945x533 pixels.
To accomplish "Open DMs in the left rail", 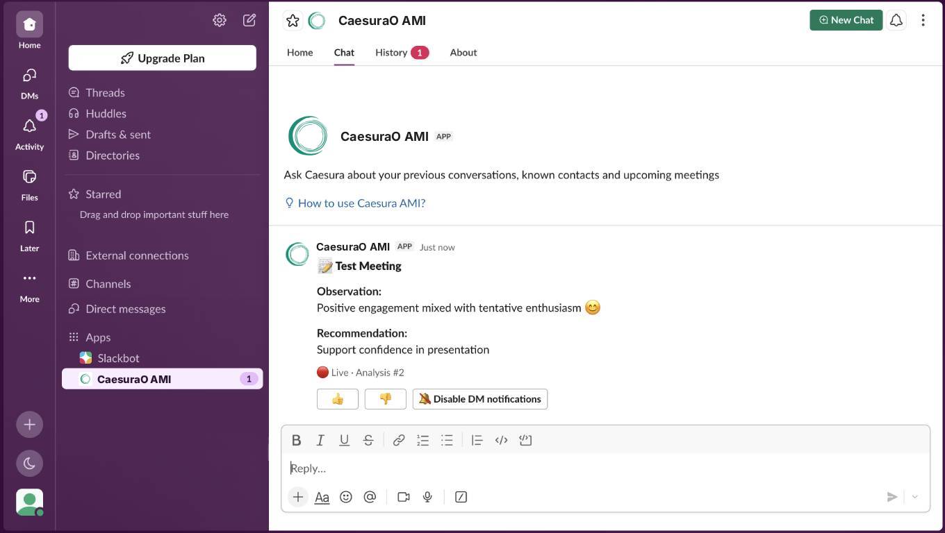I will (x=29, y=83).
